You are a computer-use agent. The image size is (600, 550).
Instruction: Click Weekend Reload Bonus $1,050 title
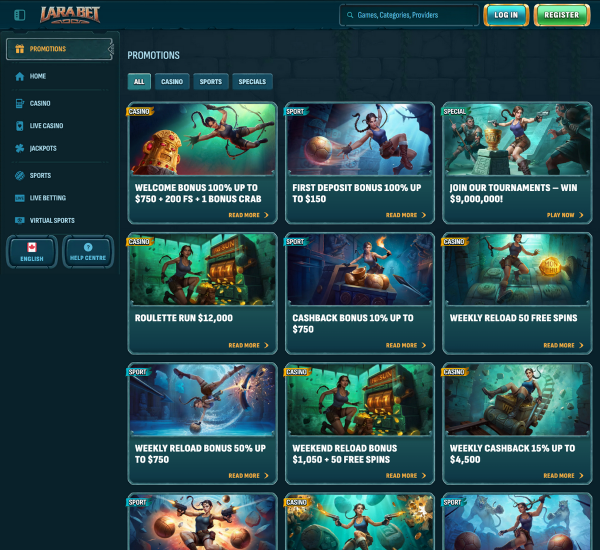pyautogui.click(x=345, y=453)
